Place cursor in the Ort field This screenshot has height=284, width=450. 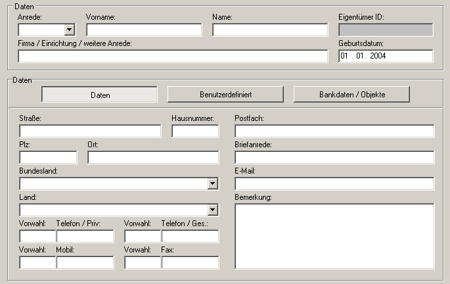(153, 158)
